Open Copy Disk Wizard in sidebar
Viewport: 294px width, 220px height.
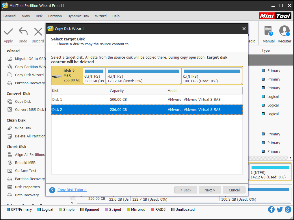(x=25, y=75)
